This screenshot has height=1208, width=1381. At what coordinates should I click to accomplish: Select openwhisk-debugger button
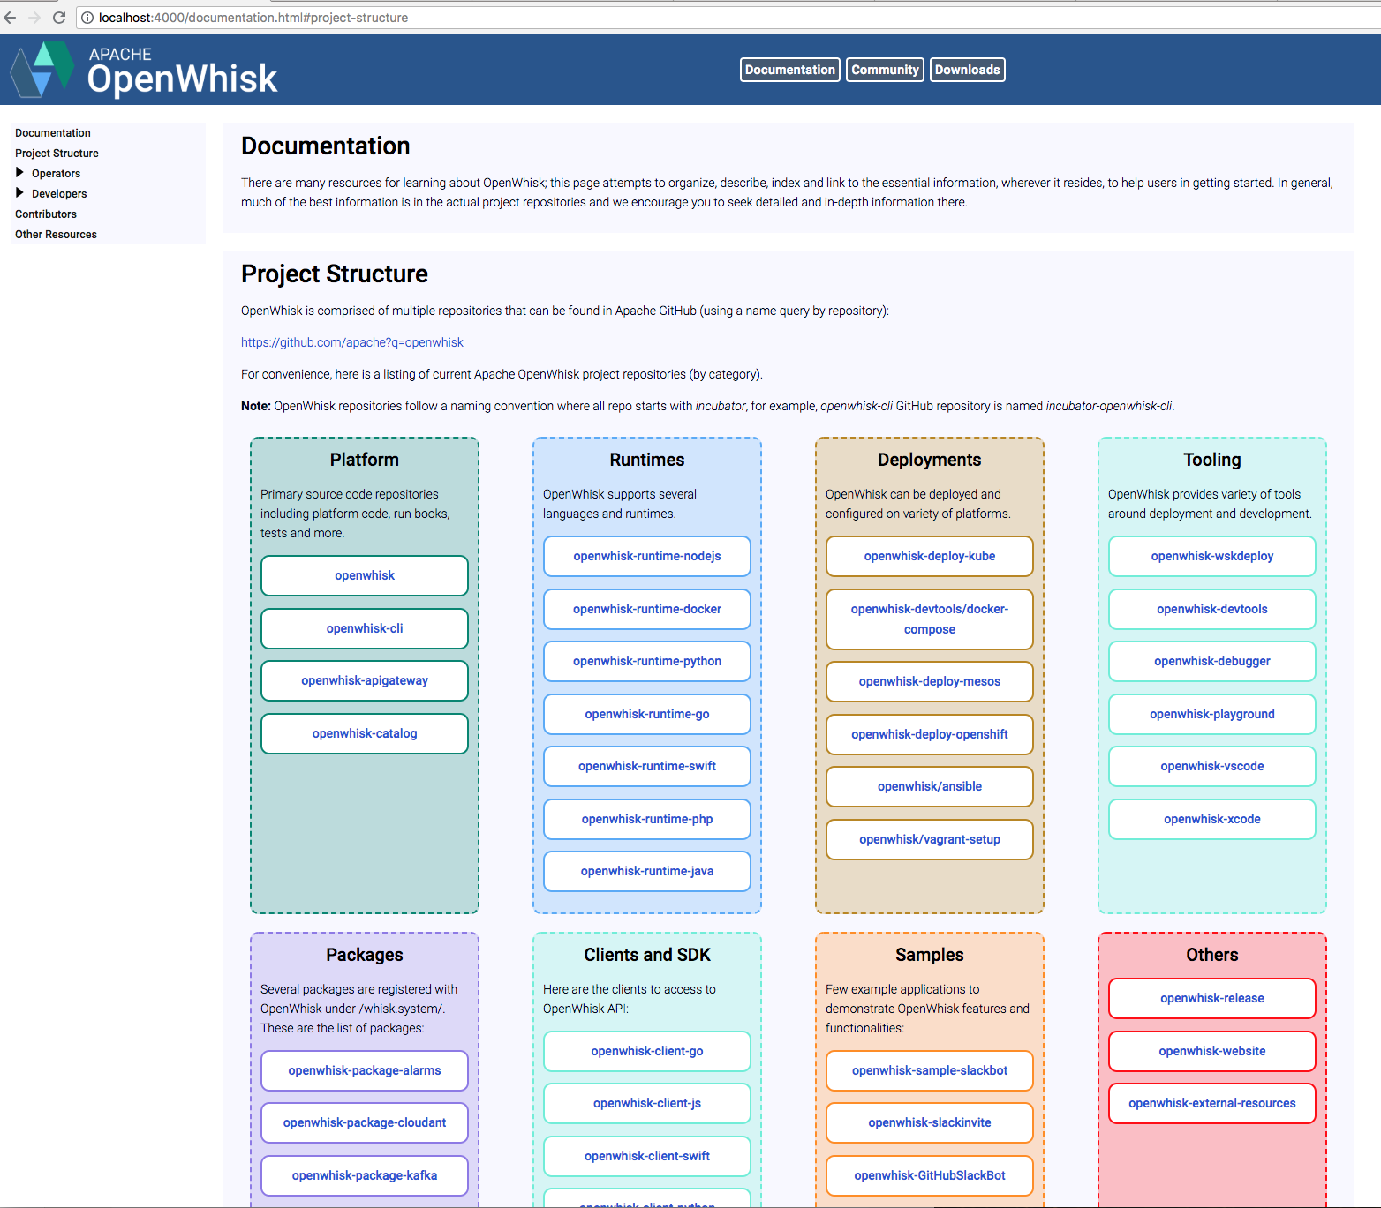pyautogui.click(x=1212, y=661)
